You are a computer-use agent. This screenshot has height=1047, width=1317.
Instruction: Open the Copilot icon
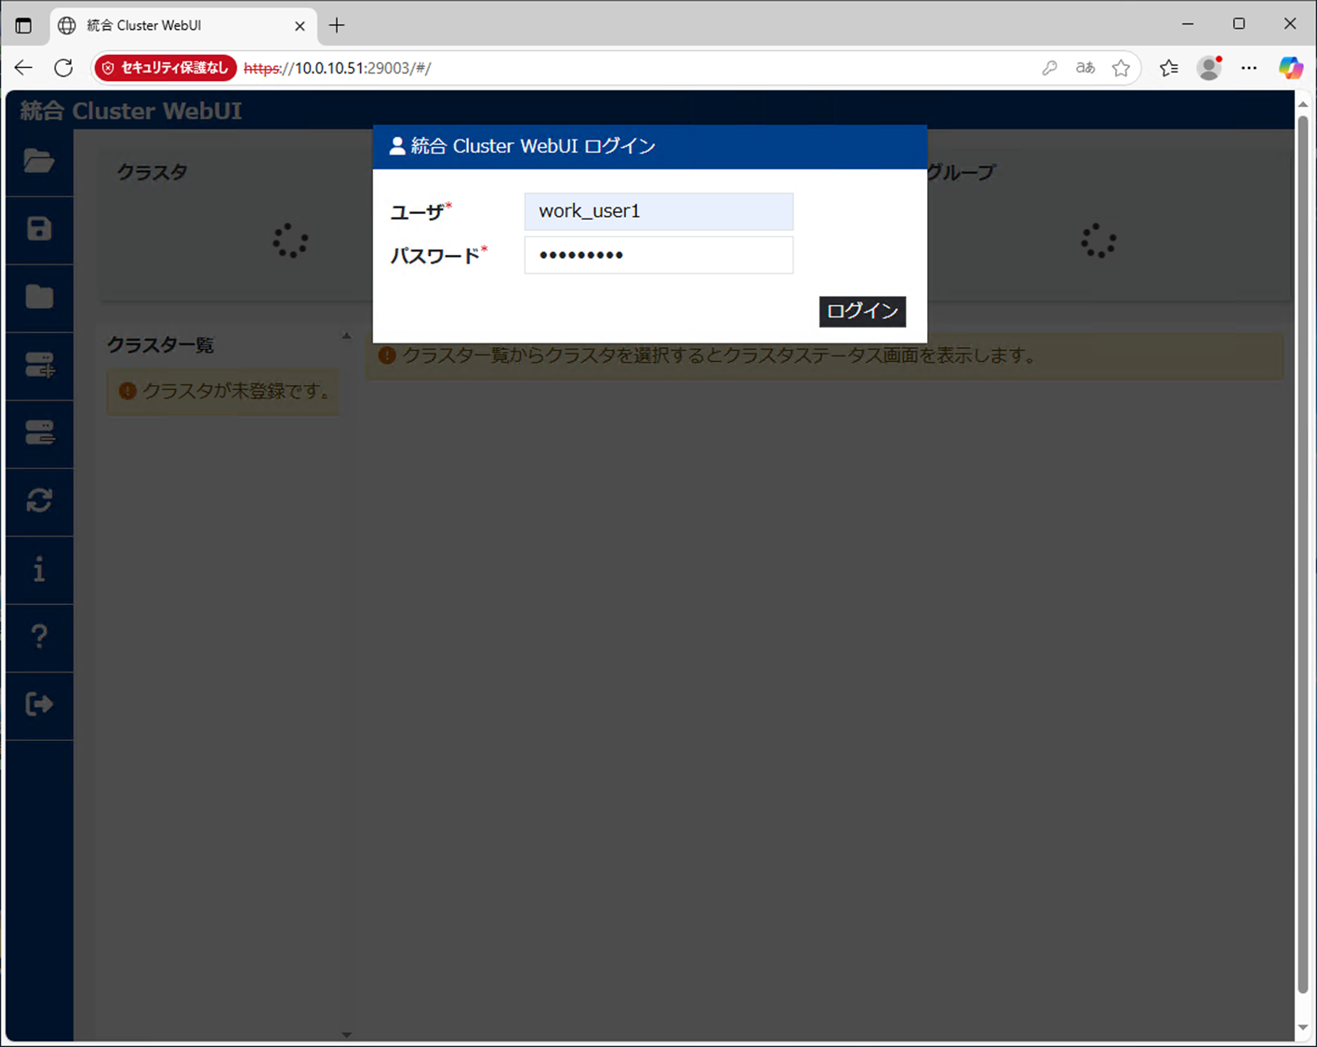tap(1290, 68)
